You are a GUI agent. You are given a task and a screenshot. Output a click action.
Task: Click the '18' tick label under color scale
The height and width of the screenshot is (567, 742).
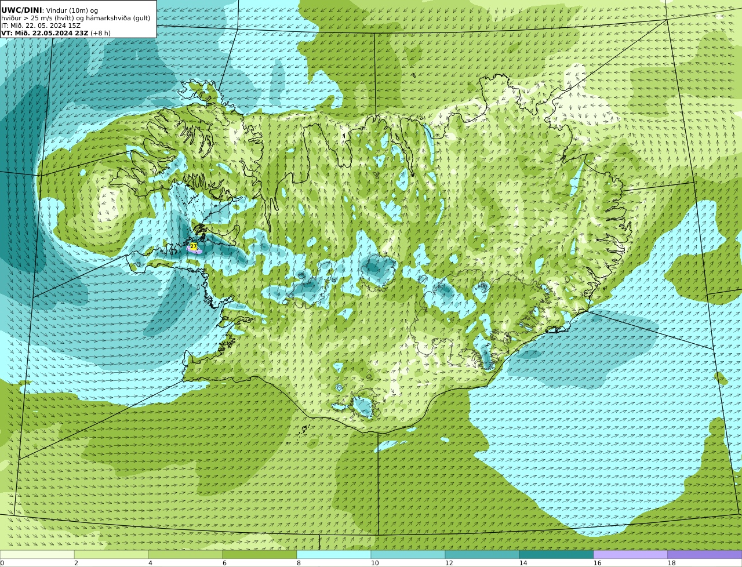coord(671,563)
